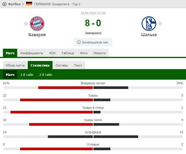
Task: Click the info icon near Болельщиков нет
Action: (x=79, y=42)
